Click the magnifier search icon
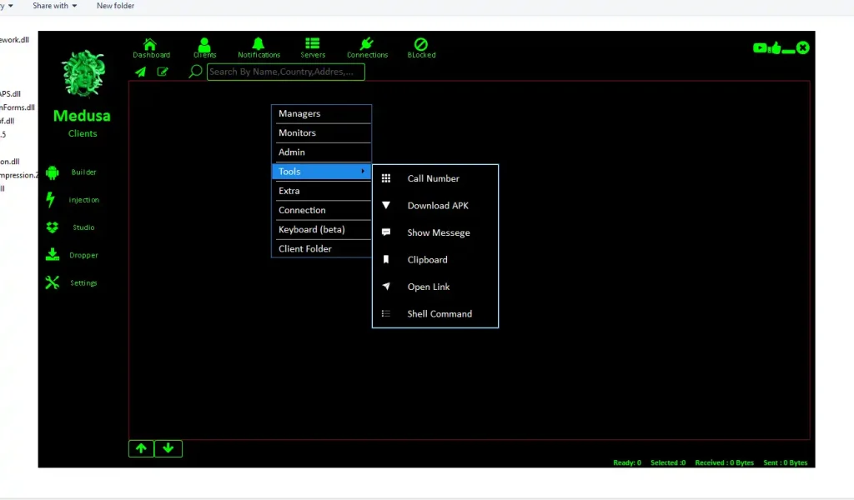The height and width of the screenshot is (500, 854). (x=195, y=72)
